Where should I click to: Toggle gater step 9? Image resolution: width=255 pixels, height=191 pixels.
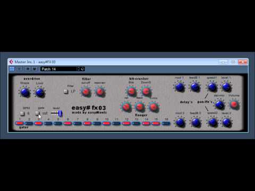tap(97, 123)
